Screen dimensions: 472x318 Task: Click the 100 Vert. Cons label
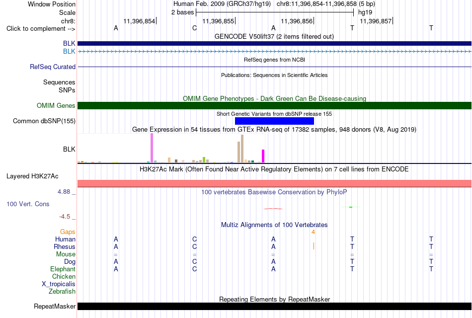pyautogui.click(x=28, y=204)
